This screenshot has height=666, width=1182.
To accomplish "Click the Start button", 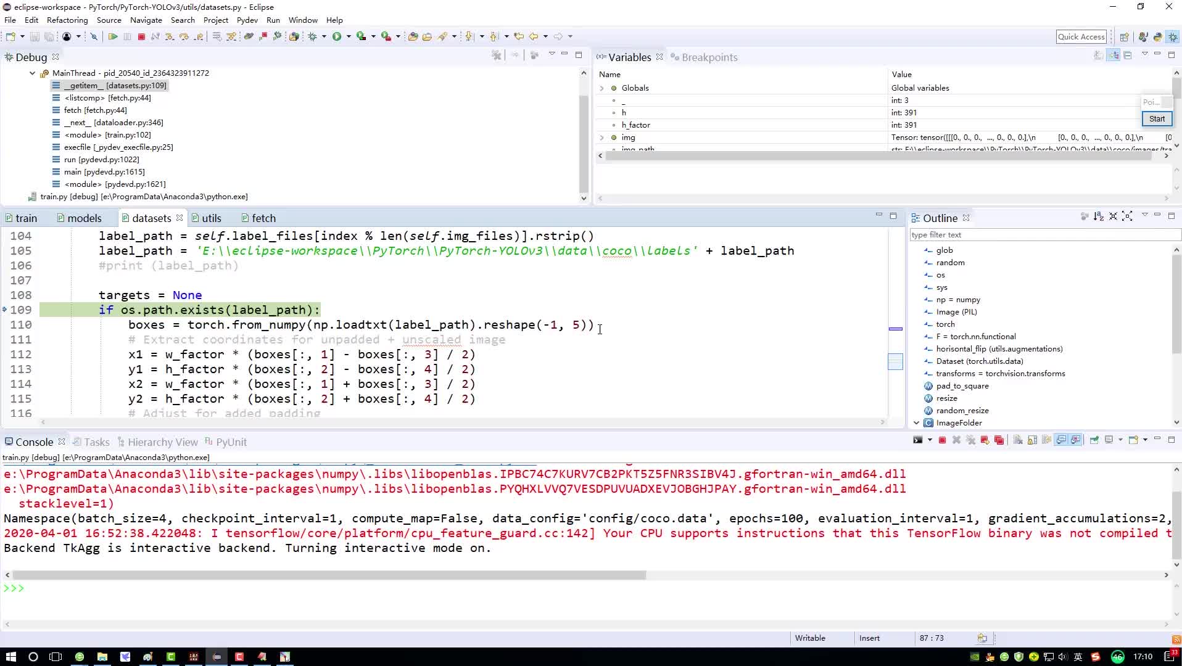I will click(1157, 119).
